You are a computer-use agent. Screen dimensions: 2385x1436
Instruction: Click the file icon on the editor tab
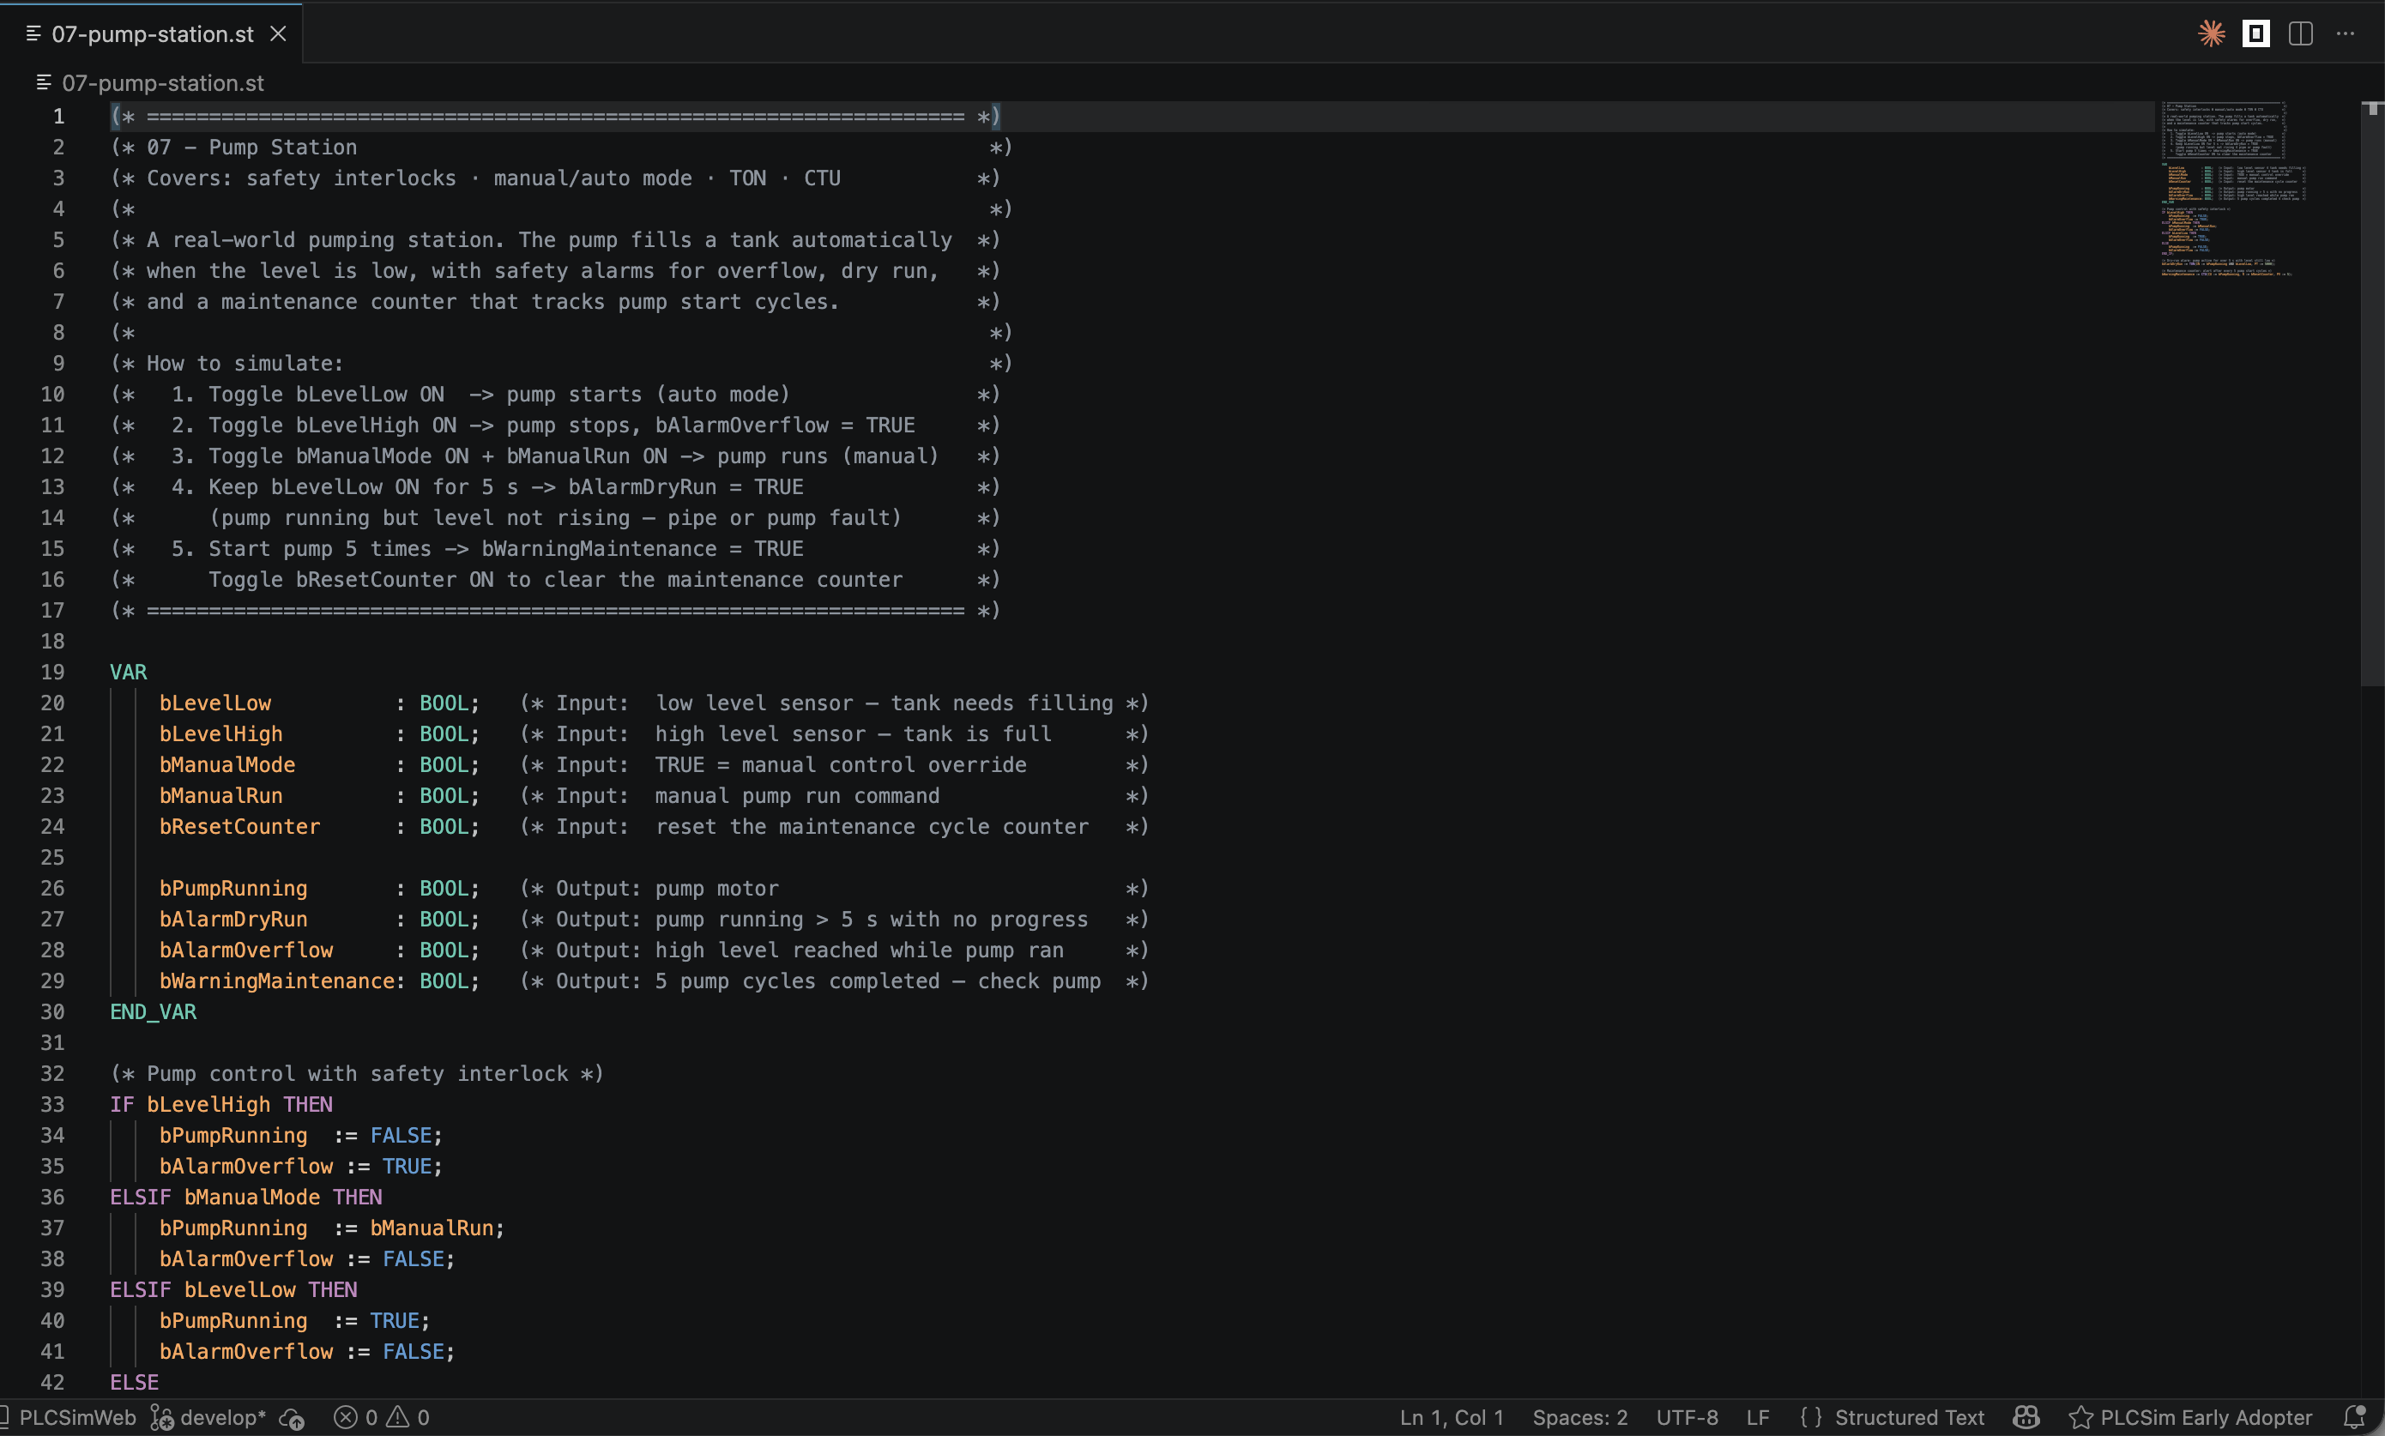point(33,33)
